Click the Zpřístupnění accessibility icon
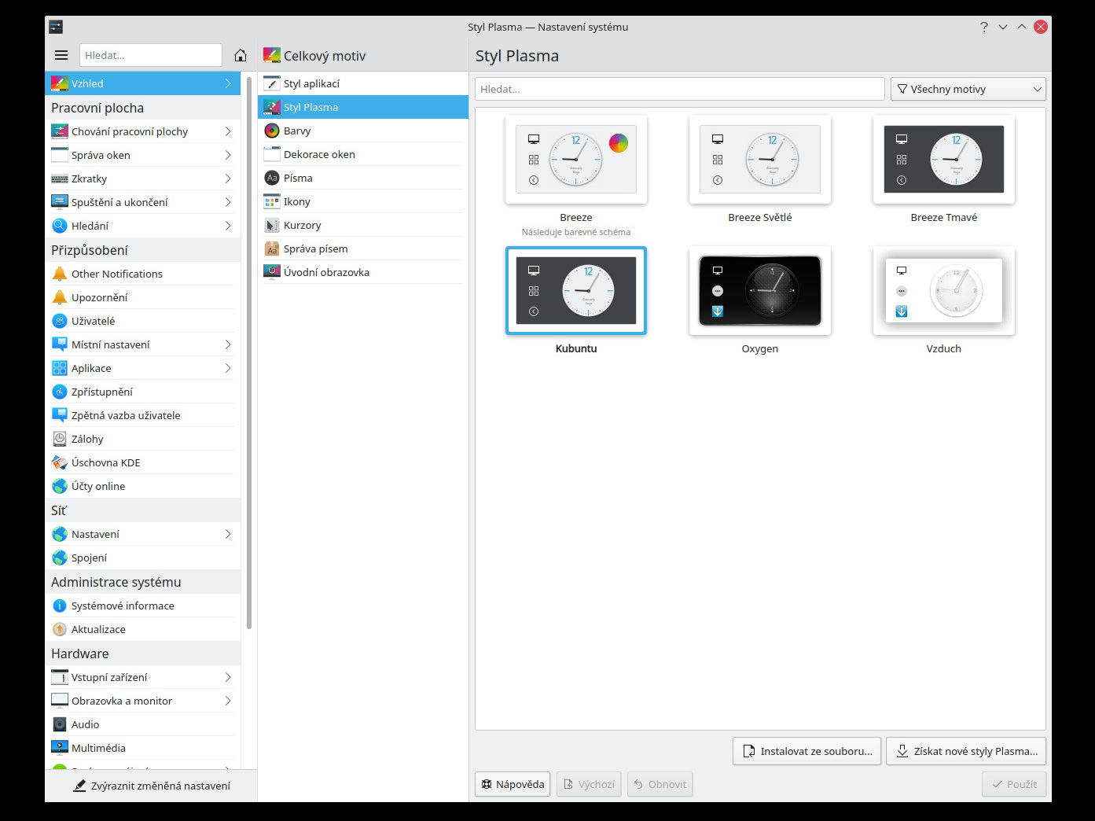This screenshot has height=821, width=1095. coord(60,392)
